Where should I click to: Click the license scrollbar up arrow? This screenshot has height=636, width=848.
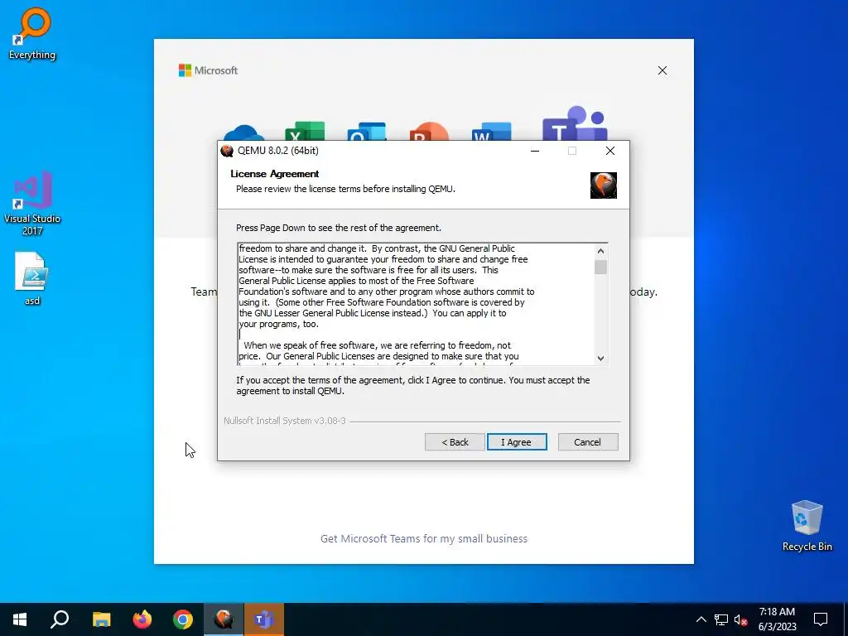coord(600,250)
